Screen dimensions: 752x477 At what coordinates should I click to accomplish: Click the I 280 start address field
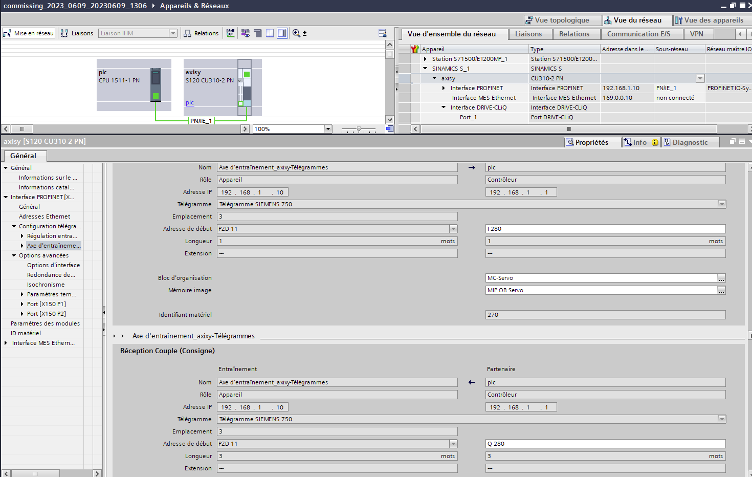tap(605, 229)
